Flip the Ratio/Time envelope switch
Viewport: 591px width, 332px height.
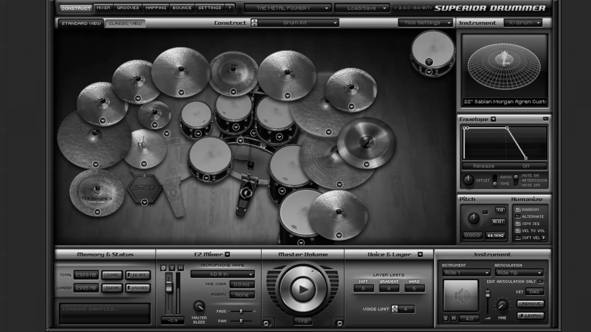[x=495, y=180]
